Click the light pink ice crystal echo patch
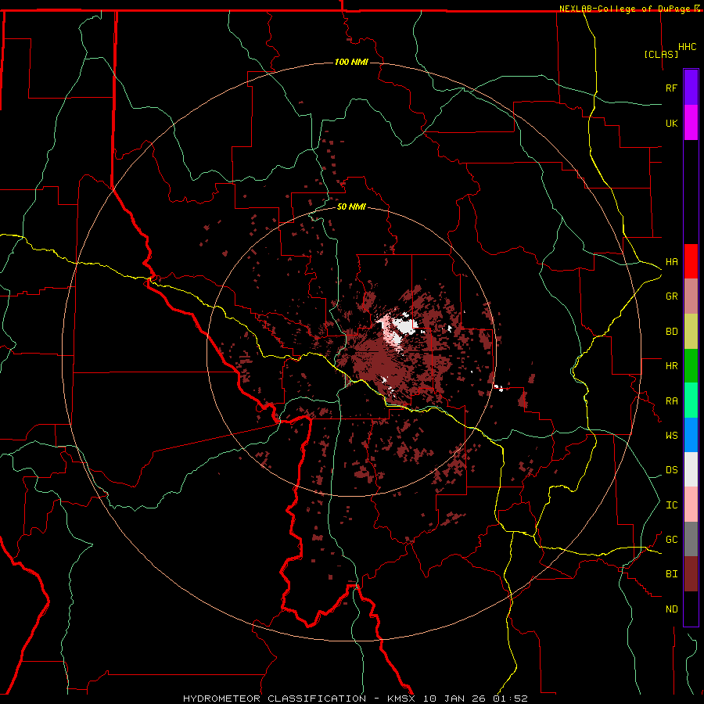The image size is (704, 704). pos(390,332)
